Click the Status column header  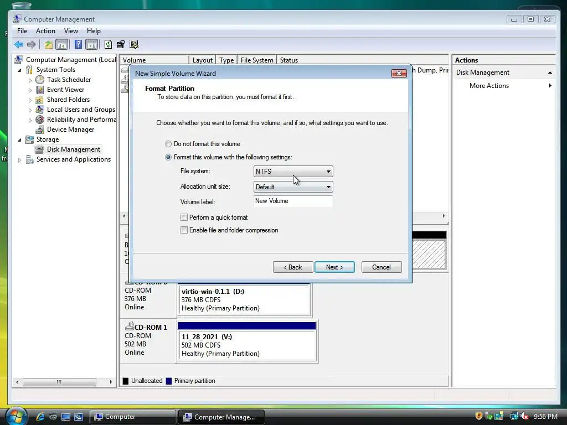click(x=289, y=60)
